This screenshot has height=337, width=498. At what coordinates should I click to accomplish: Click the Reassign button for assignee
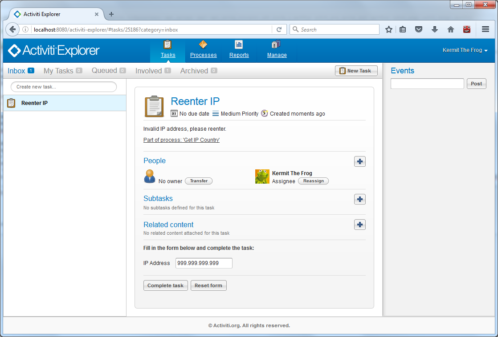(x=313, y=181)
